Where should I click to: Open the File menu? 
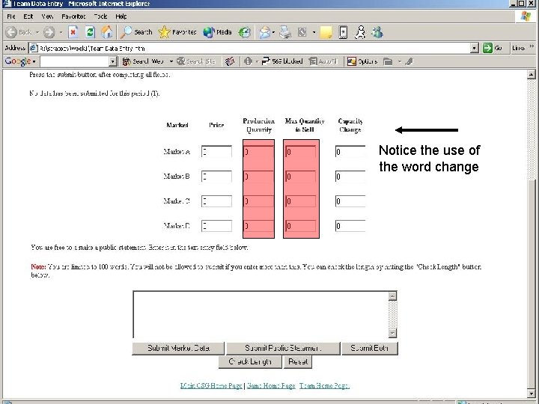click(11, 16)
